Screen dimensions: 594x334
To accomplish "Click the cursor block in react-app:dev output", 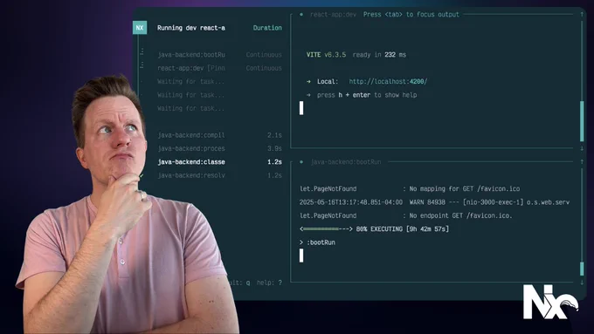I will (x=301, y=108).
